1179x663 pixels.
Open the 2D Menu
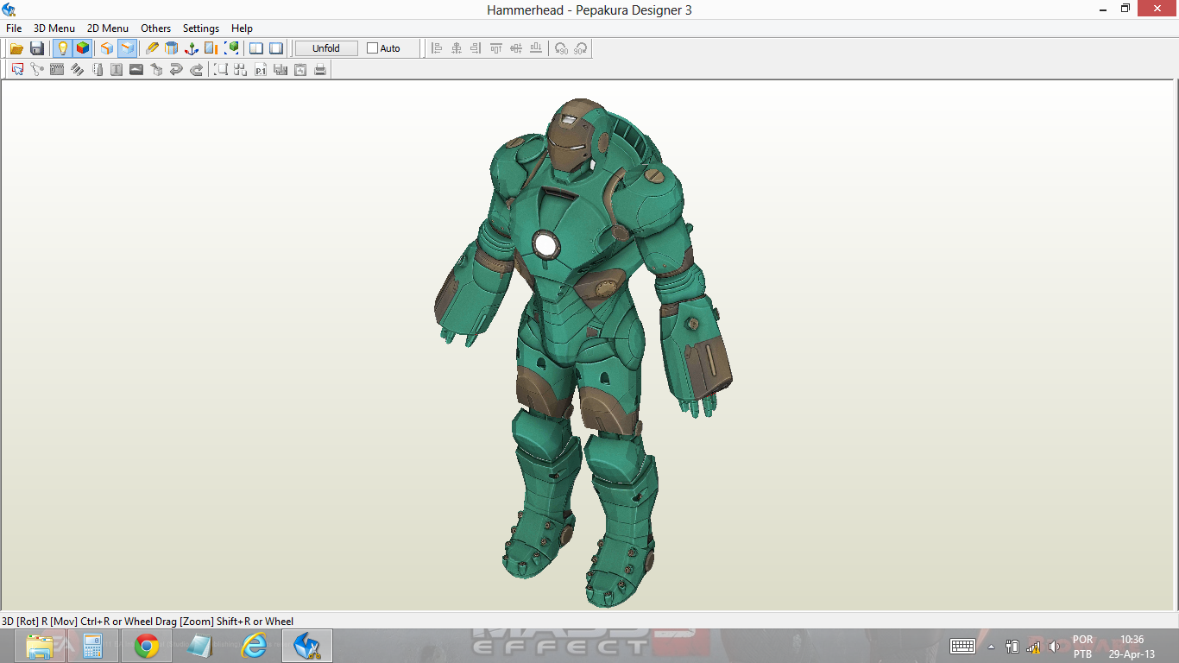click(x=108, y=28)
